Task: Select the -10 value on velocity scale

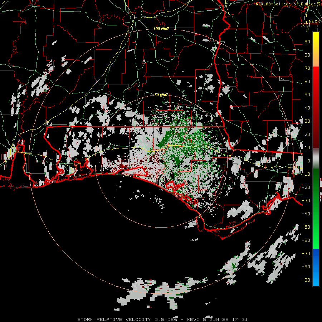Action: [x=306, y=174]
